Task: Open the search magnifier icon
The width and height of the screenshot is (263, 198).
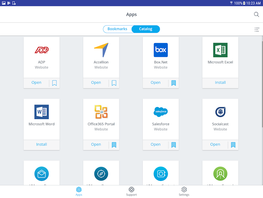Action: tap(256, 15)
